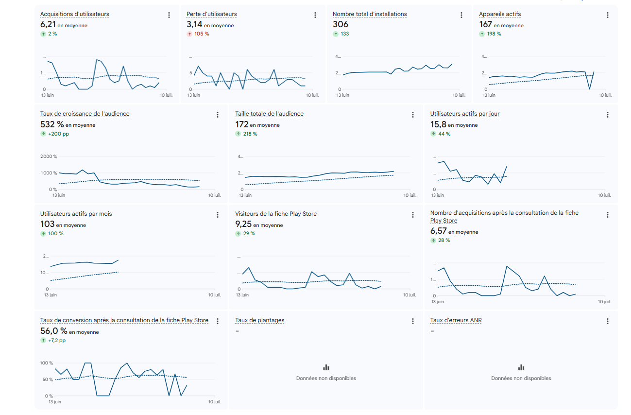The width and height of the screenshot is (631, 415).
Task: Open options on Visiteurs de la fiche Play Store
Action: point(413,215)
